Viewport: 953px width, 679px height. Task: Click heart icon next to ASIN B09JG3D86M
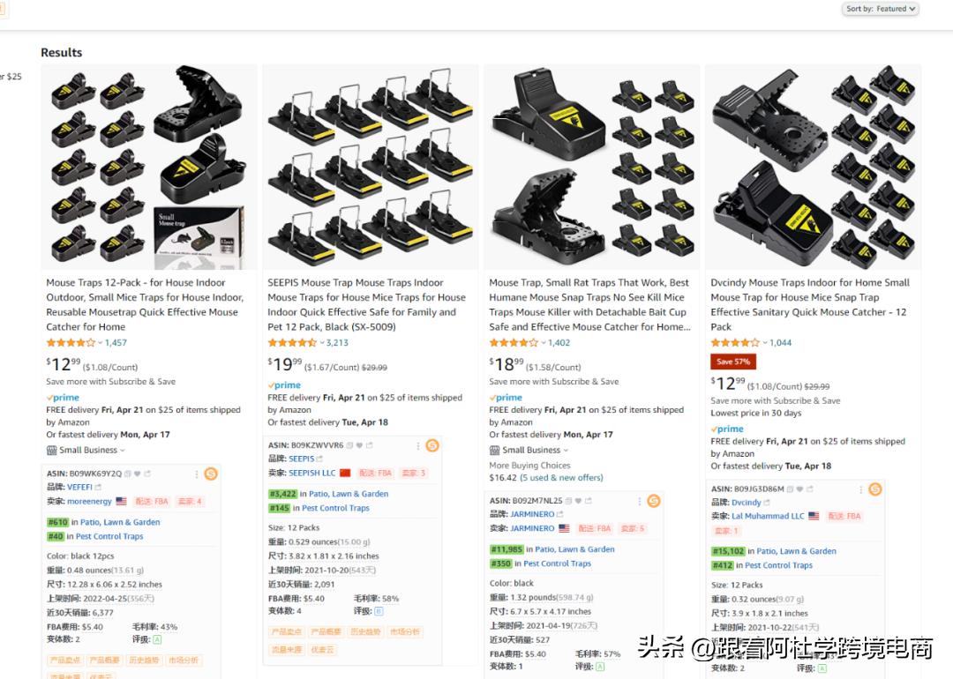pyautogui.click(x=799, y=489)
